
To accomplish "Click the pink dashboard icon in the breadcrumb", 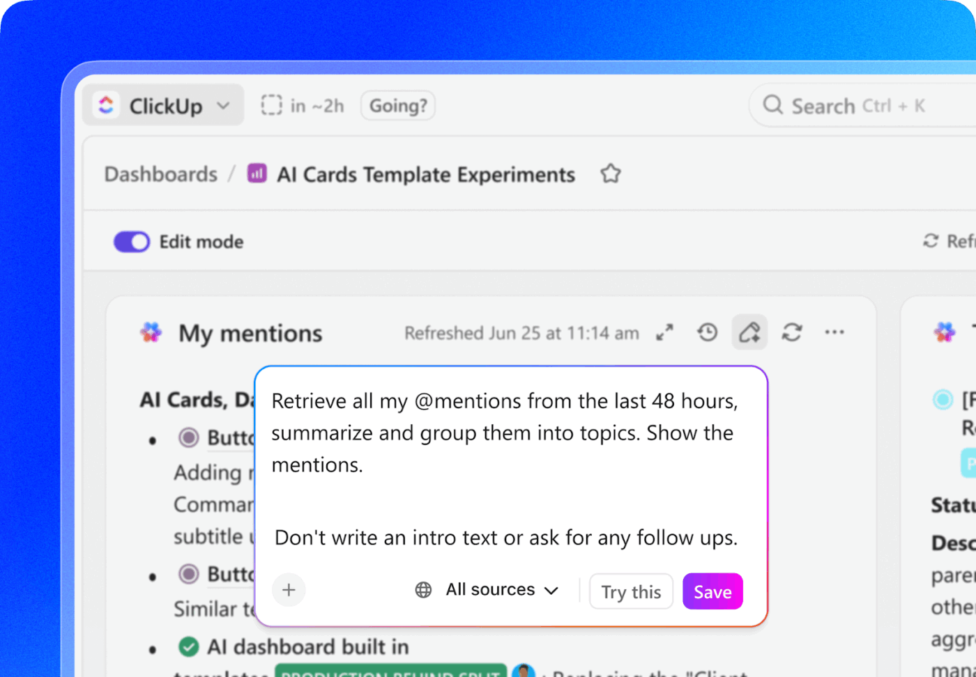I will pos(257,173).
